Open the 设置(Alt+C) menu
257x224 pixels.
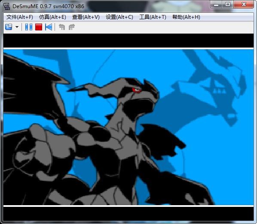(x=119, y=17)
